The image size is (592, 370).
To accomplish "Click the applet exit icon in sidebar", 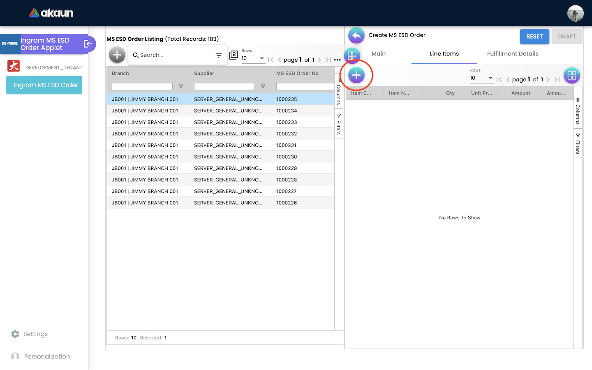I will (88, 44).
